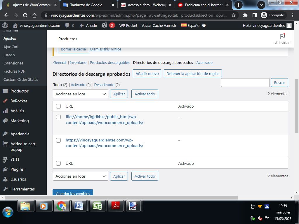Tick the select-all checkbox in the bottom URL footer
Image resolution: width=299 pixels, height=224 pixels.
click(58, 163)
